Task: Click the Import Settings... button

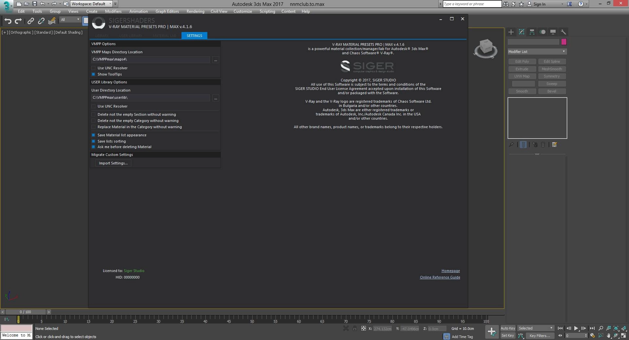Action: pos(113,163)
